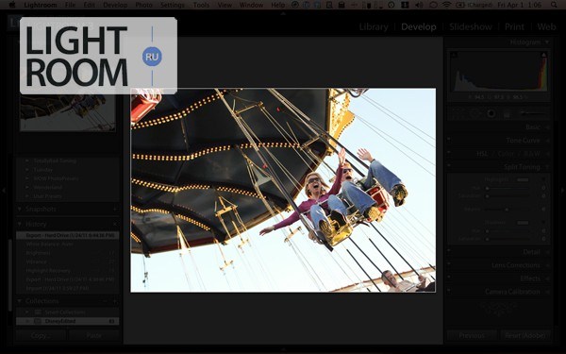Clear History with the X icon
566x354 pixels.
click(115, 224)
